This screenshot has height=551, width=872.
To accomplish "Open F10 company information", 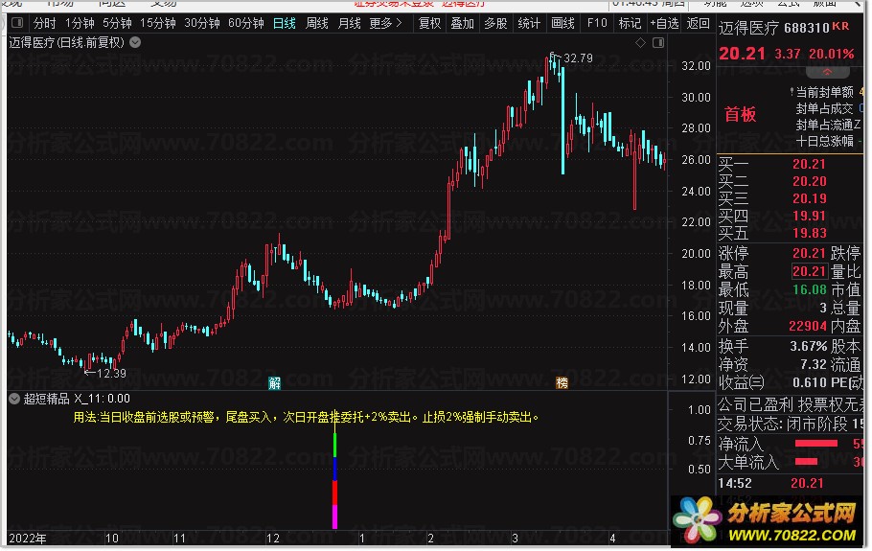I will pos(597,23).
